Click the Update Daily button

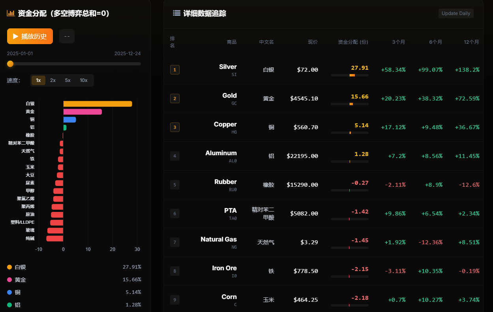click(x=456, y=13)
